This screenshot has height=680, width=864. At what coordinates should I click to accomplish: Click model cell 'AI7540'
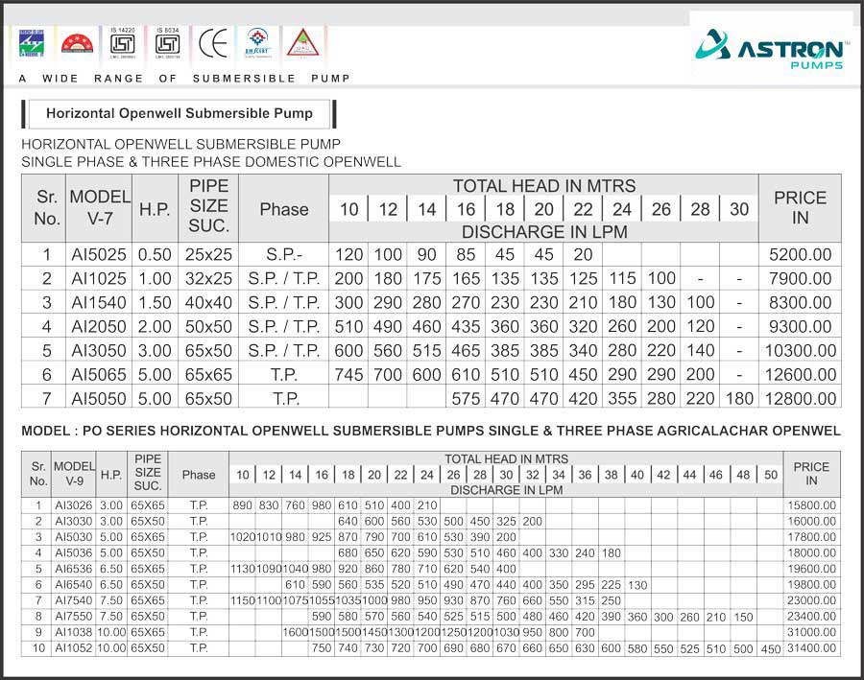click(74, 600)
